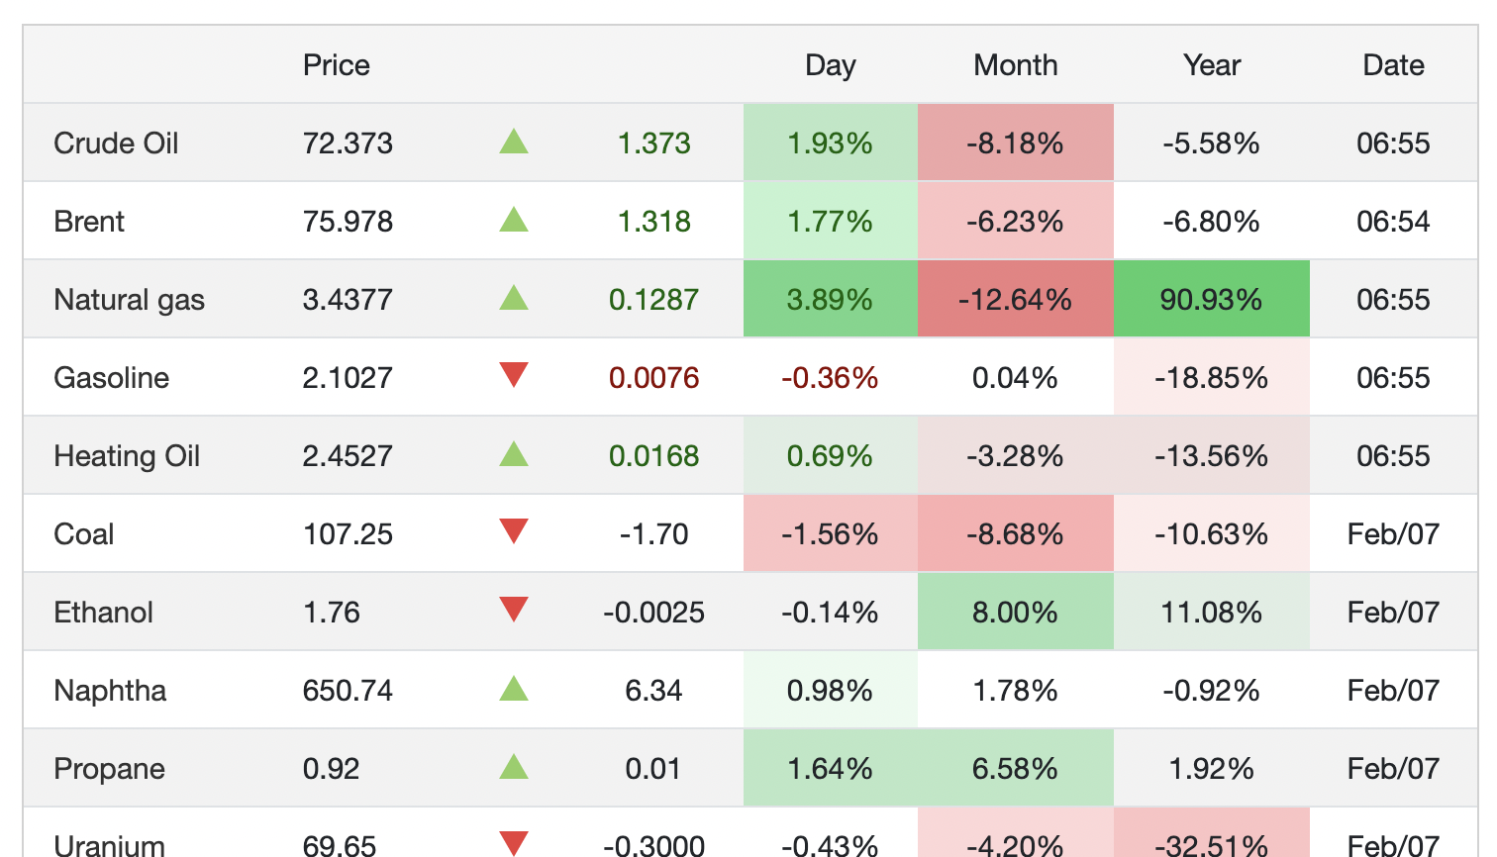Open the Uranium commodity link
This screenshot has height=857, width=1497.
pyautogui.click(x=109, y=845)
